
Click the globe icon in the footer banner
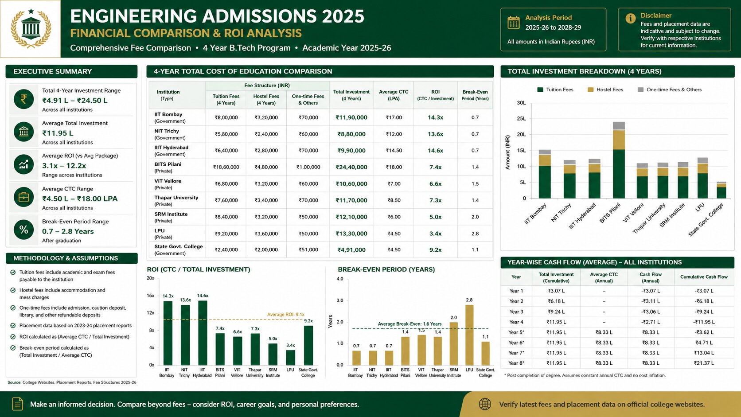pyautogui.click(x=485, y=404)
